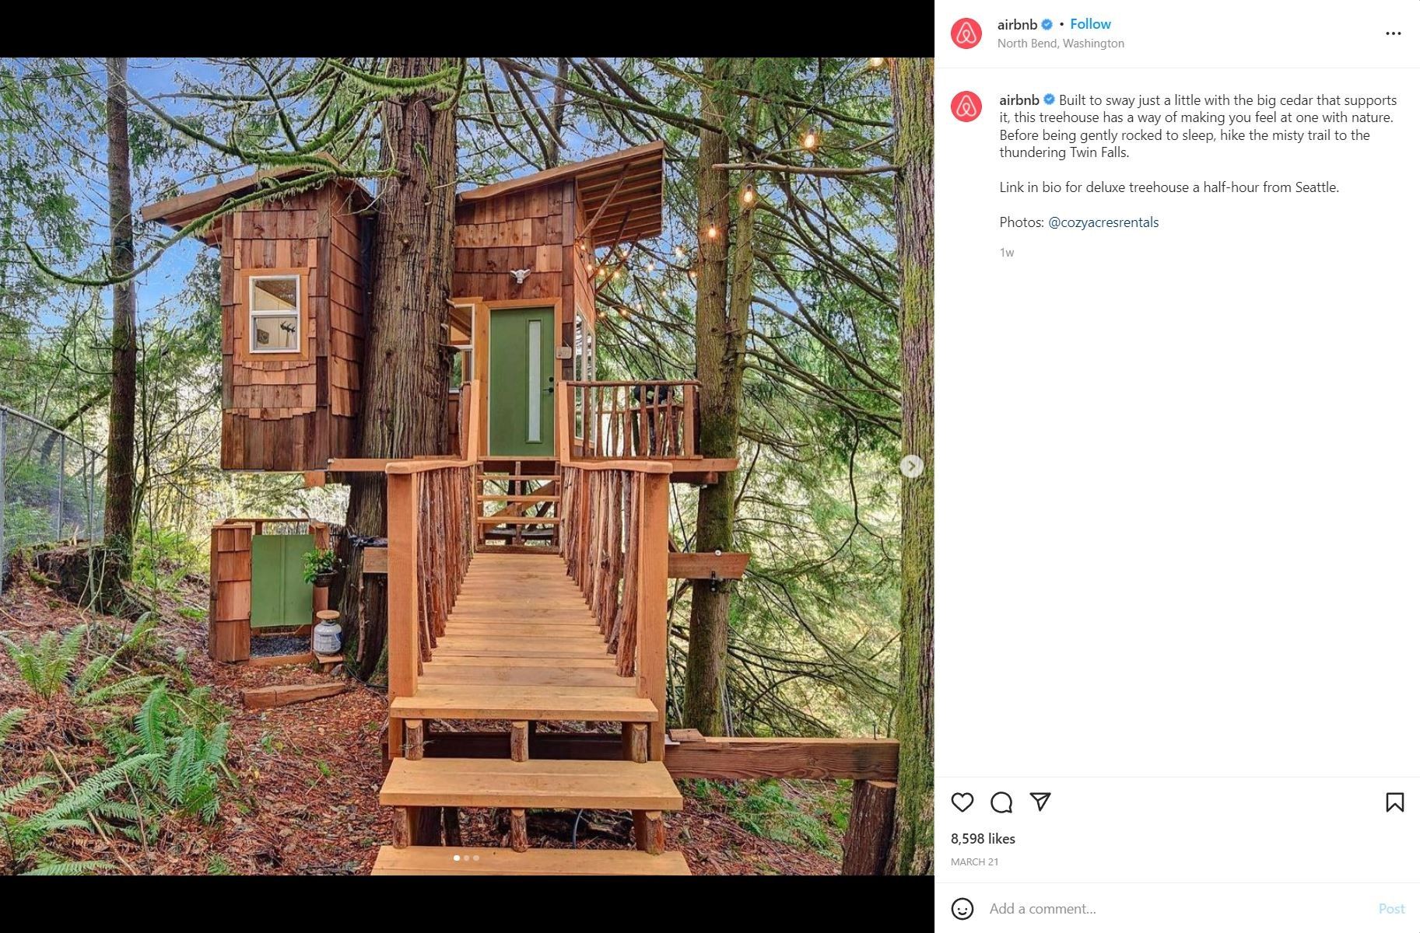The width and height of the screenshot is (1420, 933).
Task: Advance to the next carousel photo
Action: click(x=911, y=466)
